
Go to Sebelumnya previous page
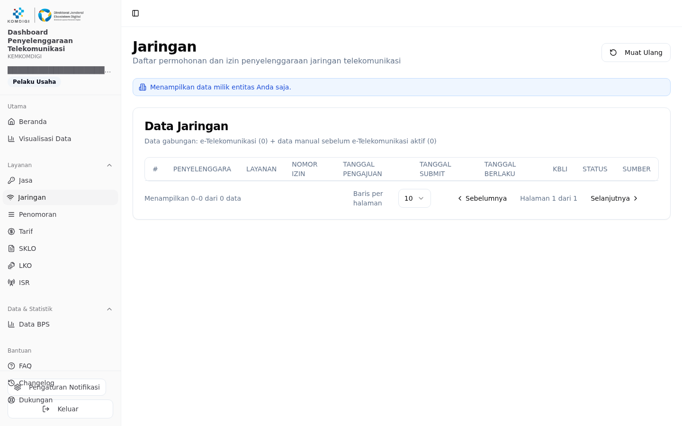point(482,198)
